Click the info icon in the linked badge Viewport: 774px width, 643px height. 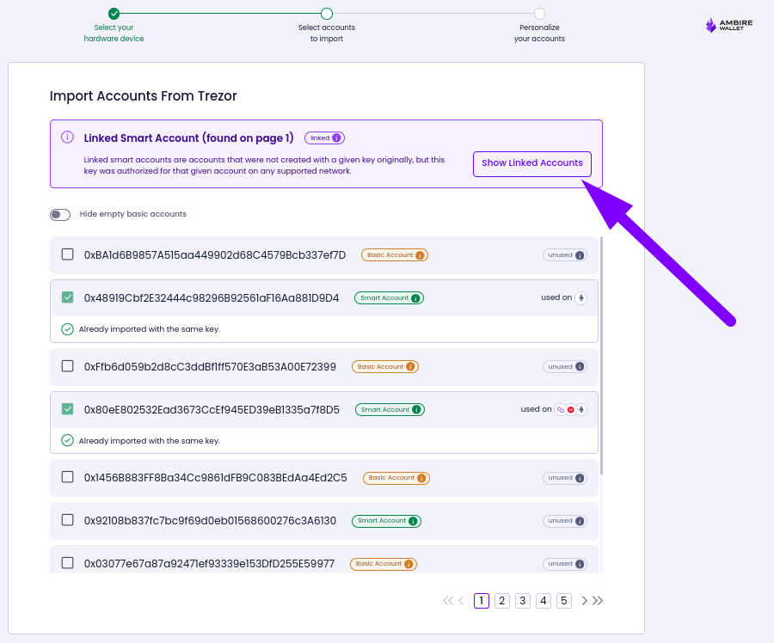pos(336,138)
